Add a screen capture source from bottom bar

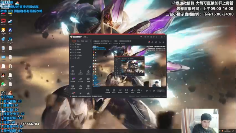(x=107, y=91)
